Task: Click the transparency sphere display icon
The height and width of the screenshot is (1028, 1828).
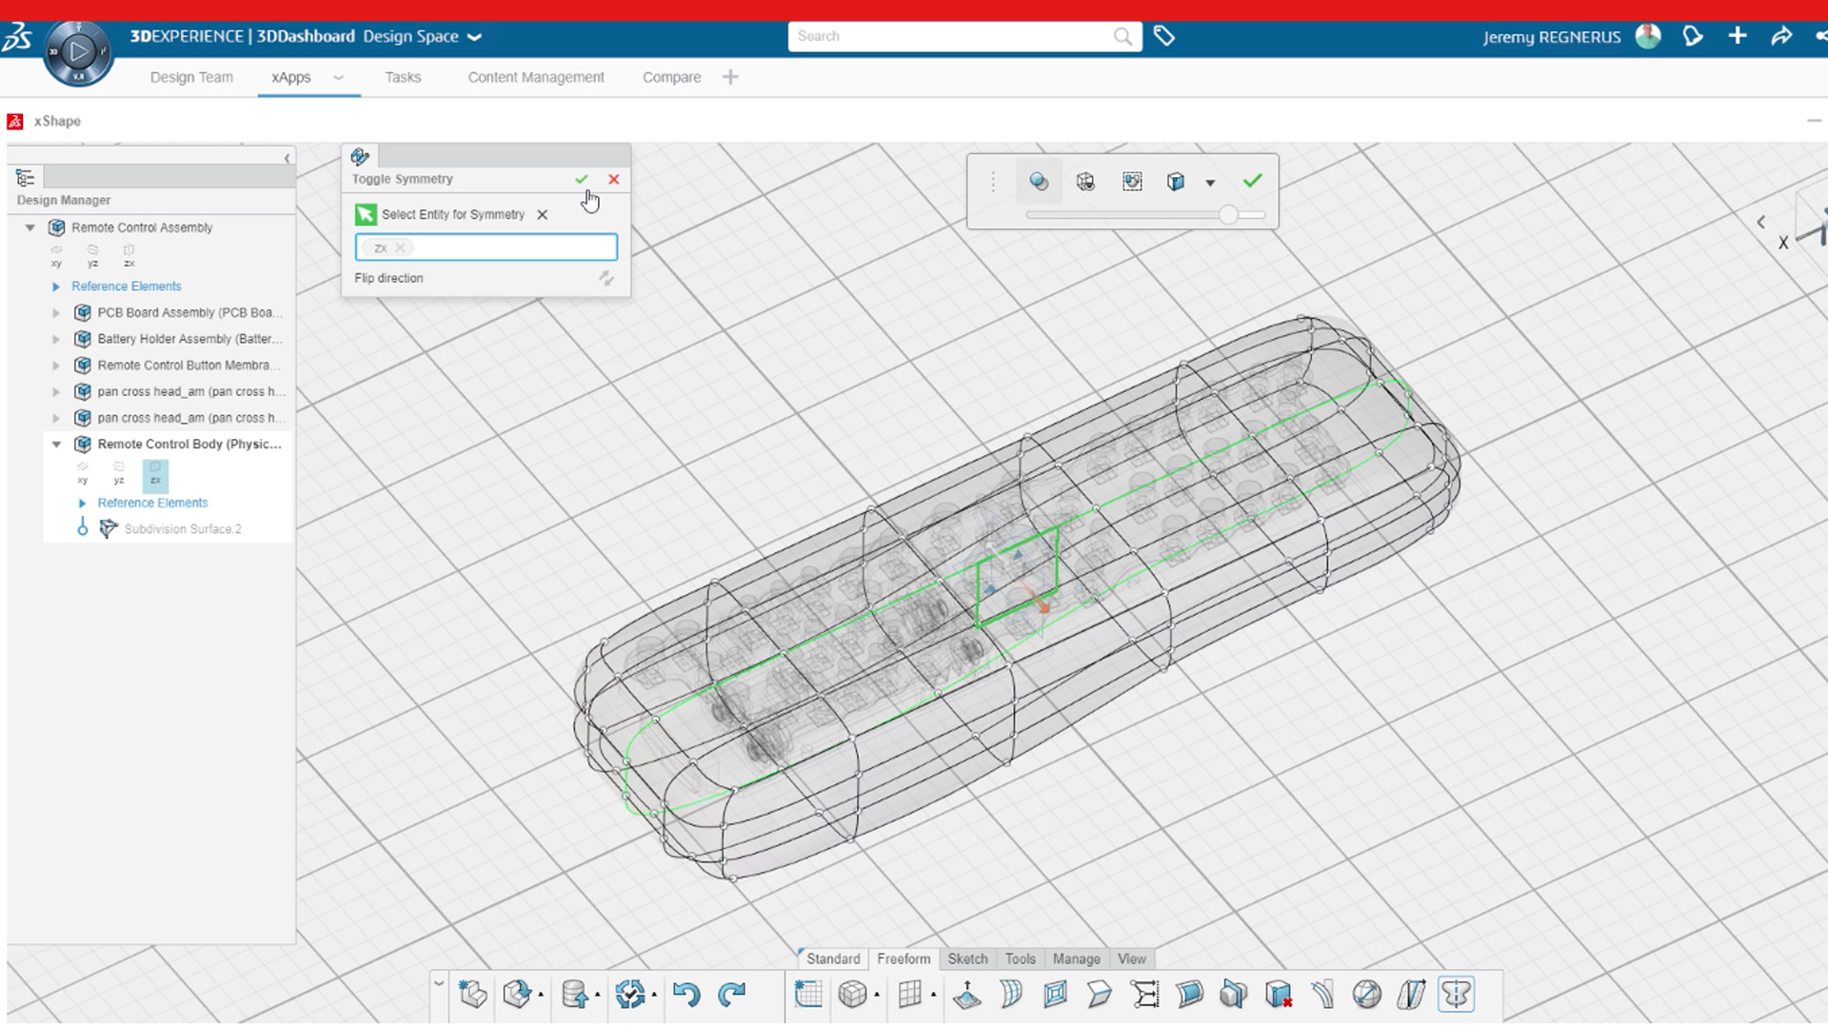Action: point(1039,182)
